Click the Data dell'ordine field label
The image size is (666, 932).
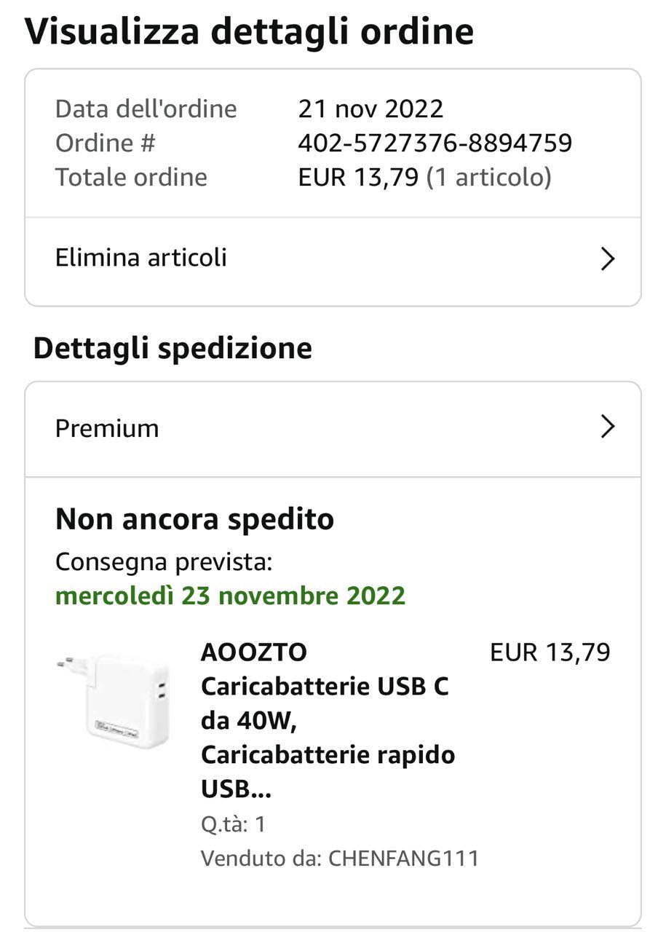(146, 109)
